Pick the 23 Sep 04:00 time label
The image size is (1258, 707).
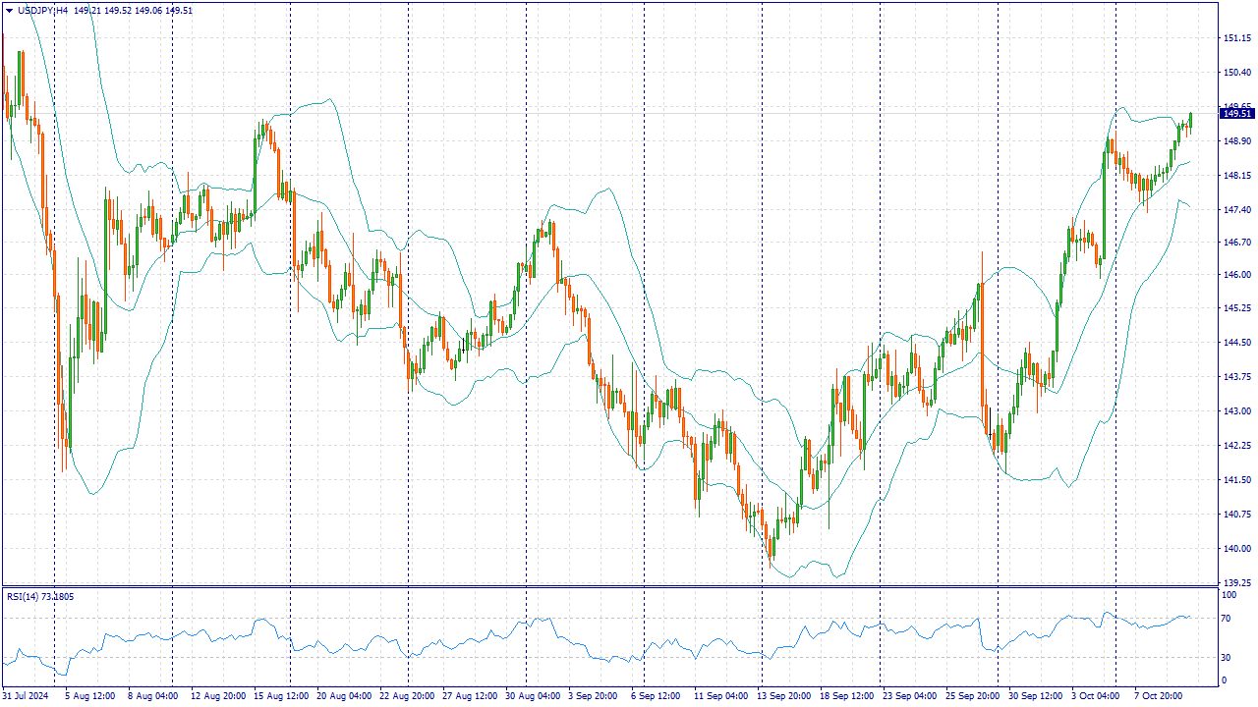pyautogui.click(x=910, y=696)
